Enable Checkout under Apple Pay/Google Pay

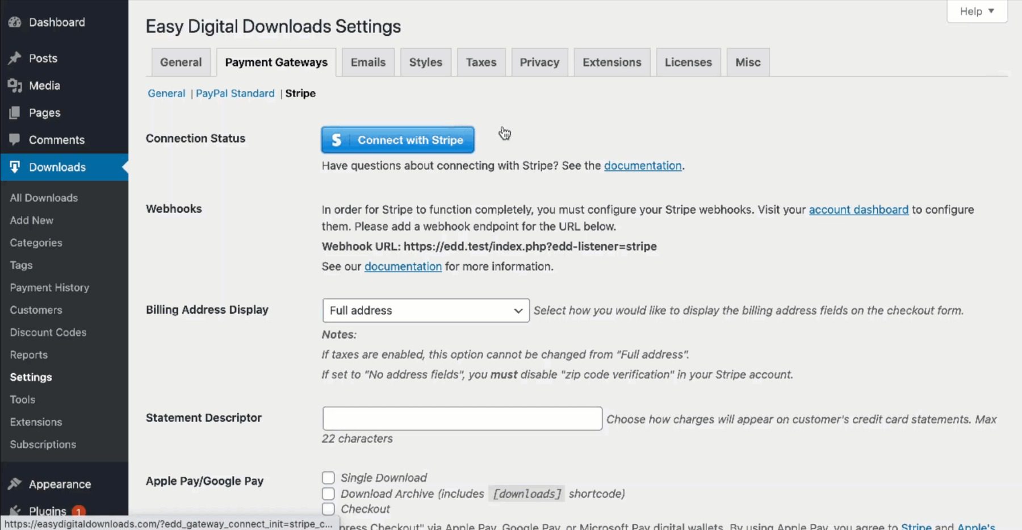click(x=328, y=509)
